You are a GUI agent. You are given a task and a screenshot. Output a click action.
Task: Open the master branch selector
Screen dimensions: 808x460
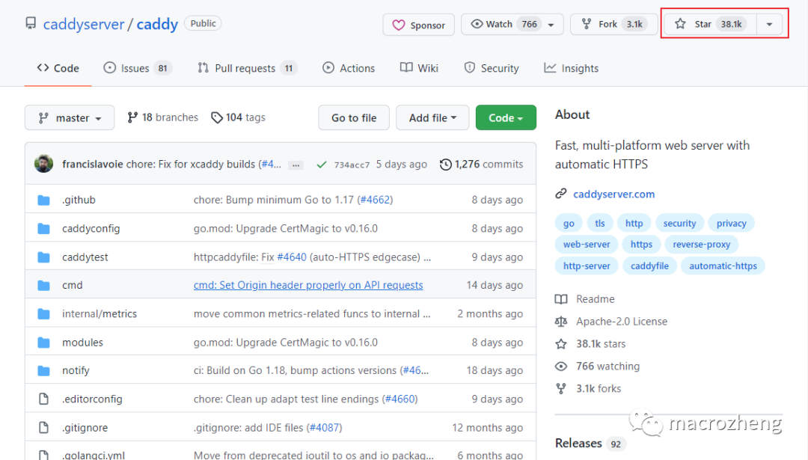pos(69,117)
